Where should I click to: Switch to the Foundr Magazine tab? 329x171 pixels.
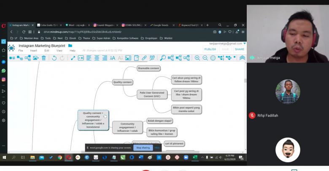pyautogui.click(x=105, y=25)
